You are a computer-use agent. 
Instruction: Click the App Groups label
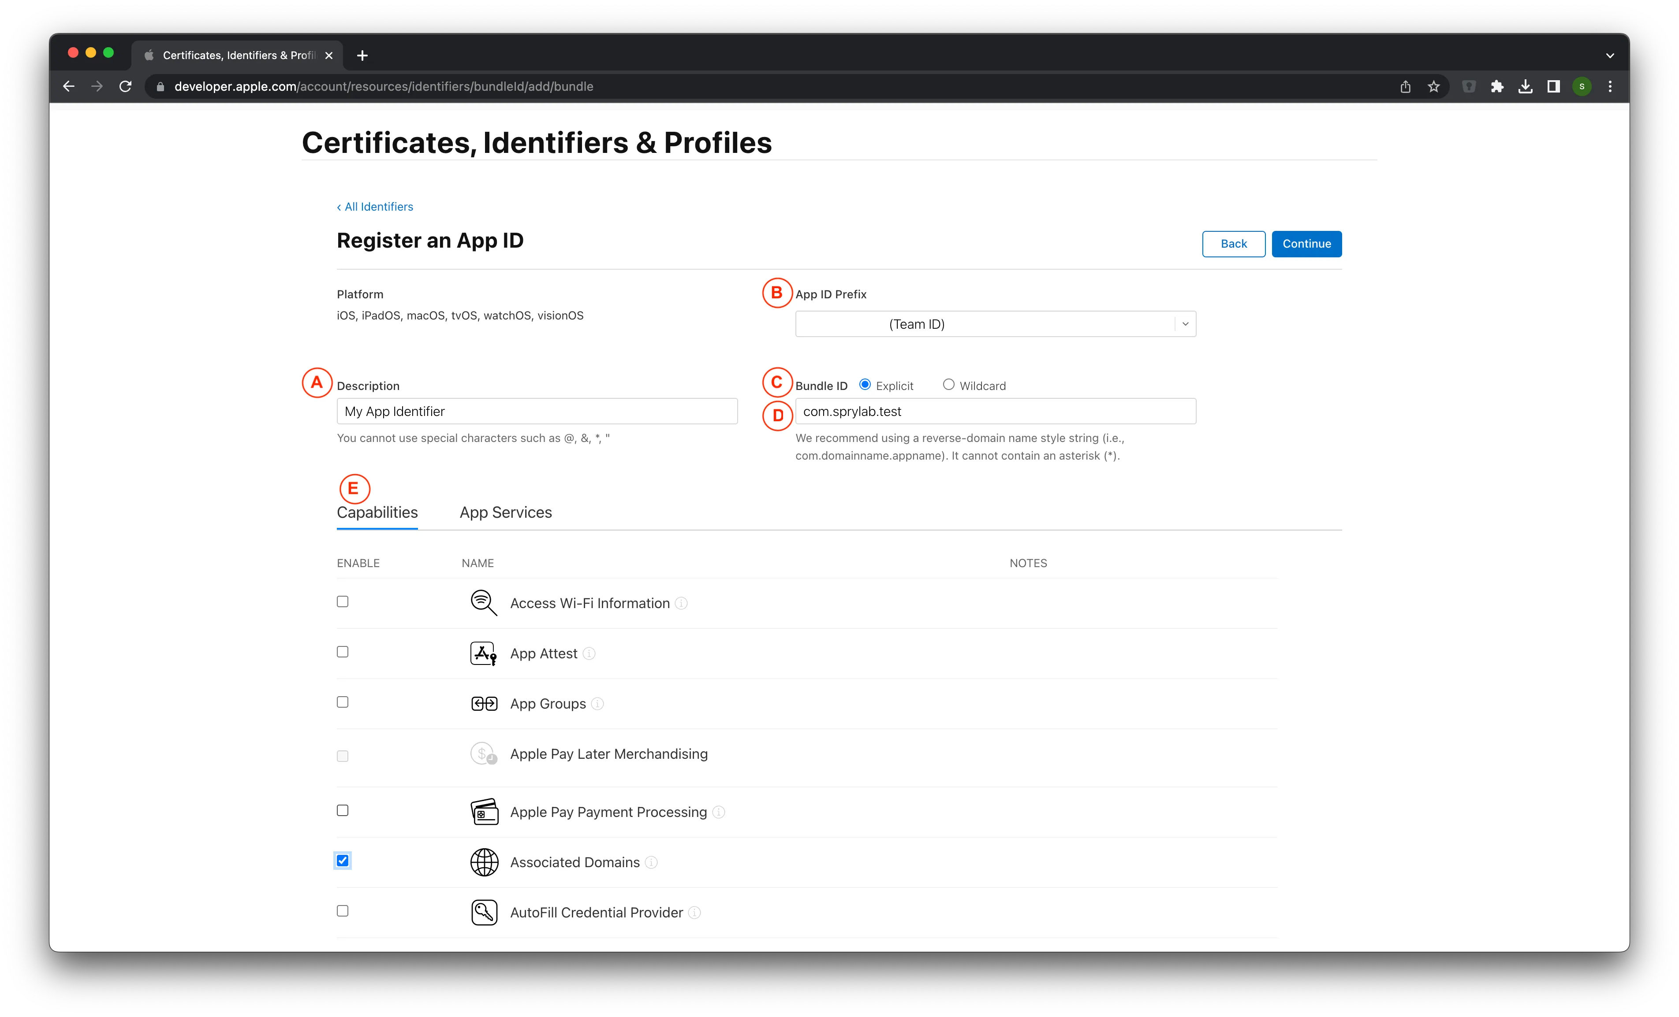click(548, 704)
